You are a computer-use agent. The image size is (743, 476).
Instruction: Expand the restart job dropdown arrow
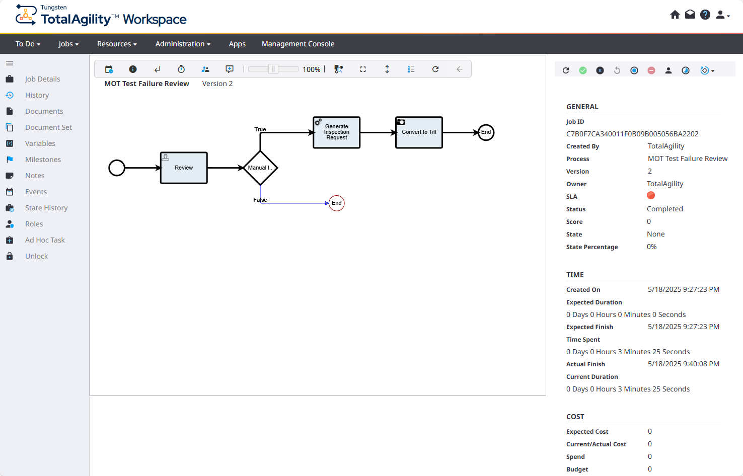click(714, 70)
